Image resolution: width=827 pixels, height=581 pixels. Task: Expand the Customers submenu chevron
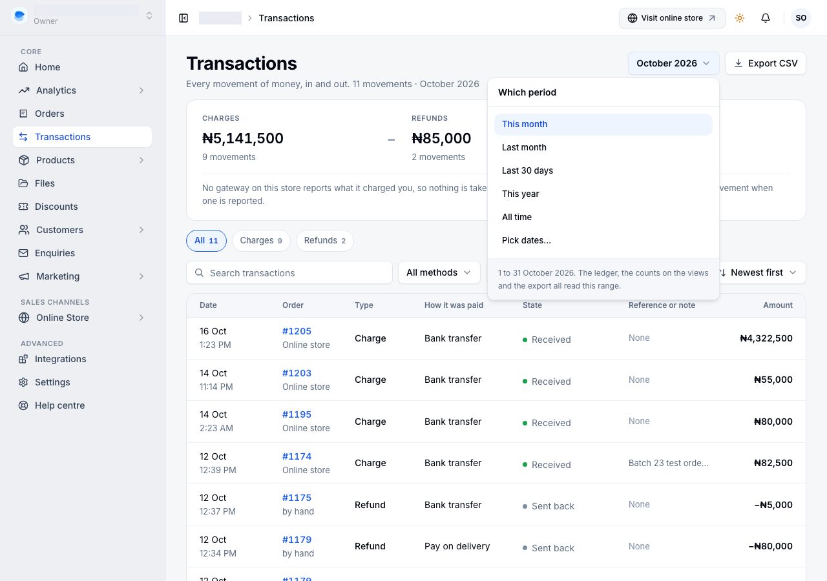coord(141,230)
